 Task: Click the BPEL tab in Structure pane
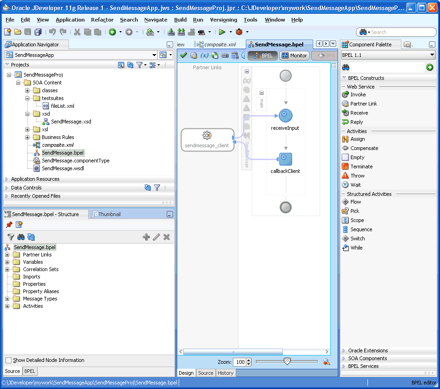pos(29,371)
